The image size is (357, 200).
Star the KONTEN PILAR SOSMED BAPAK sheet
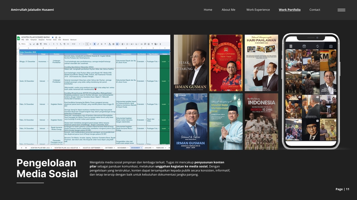52,37
